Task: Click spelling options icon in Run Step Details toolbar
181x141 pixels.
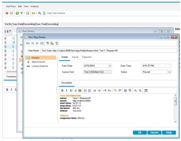Action: click(x=57, y=43)
